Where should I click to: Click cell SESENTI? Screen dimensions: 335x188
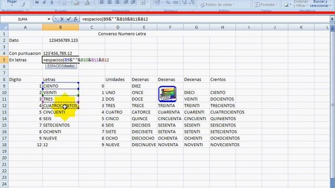coord(196,125)
